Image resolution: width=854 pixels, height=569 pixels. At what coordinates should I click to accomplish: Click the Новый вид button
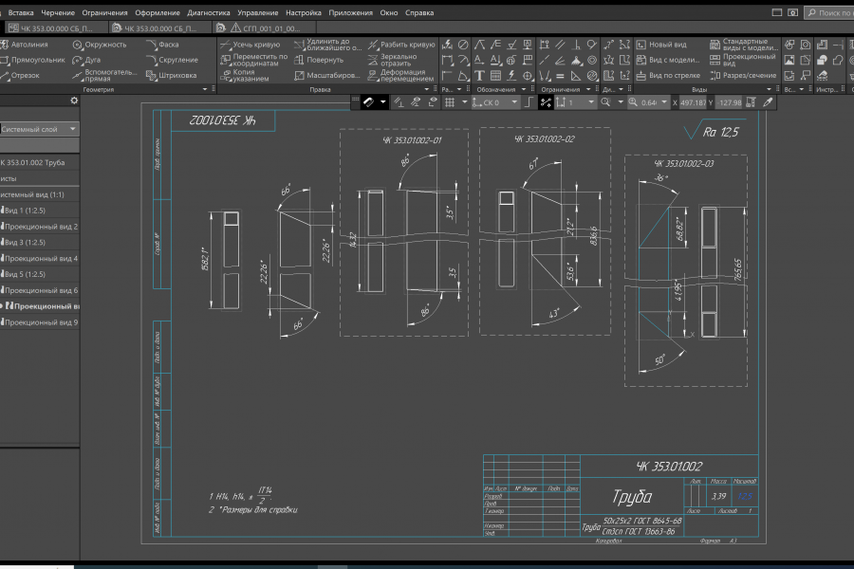click(x=661, y=45)
